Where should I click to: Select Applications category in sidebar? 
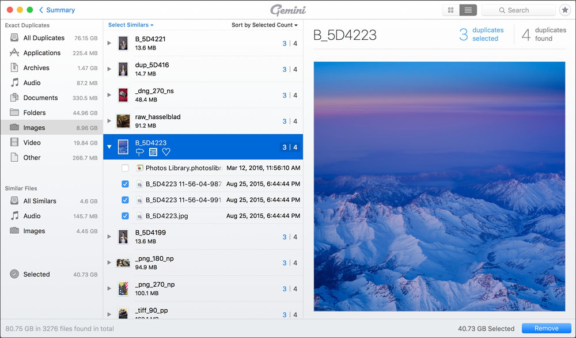[41, 53]
